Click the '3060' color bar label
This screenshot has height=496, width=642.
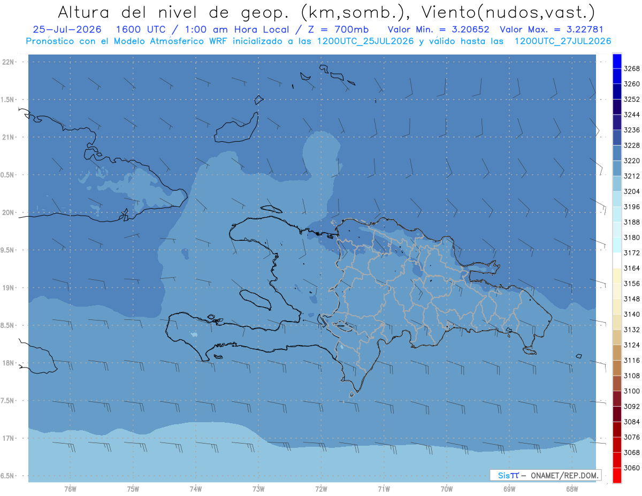[x=632, y=468]
